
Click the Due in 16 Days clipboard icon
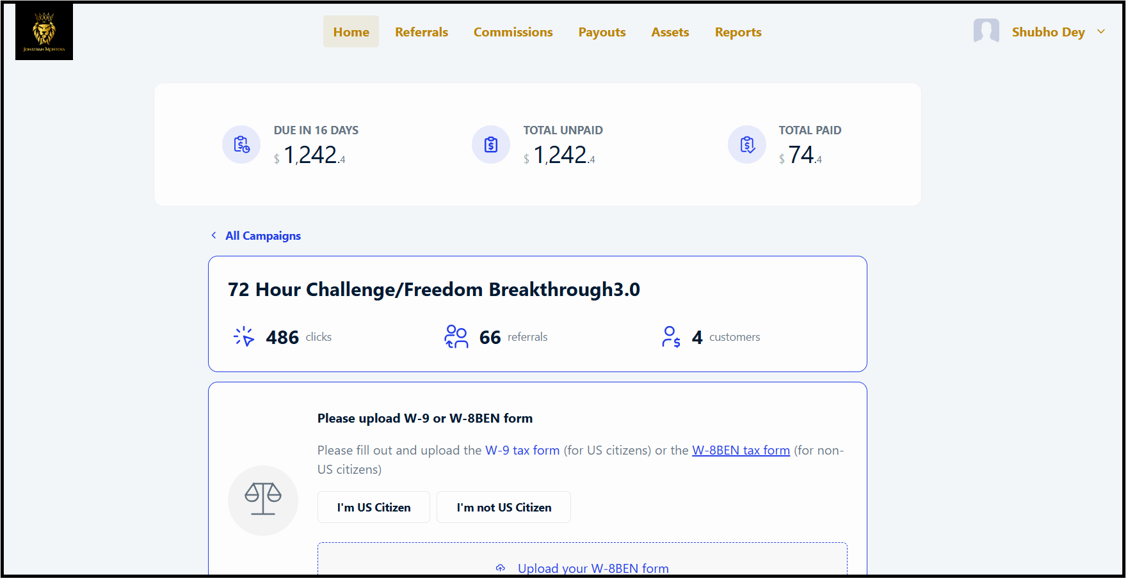pos(241,144)
